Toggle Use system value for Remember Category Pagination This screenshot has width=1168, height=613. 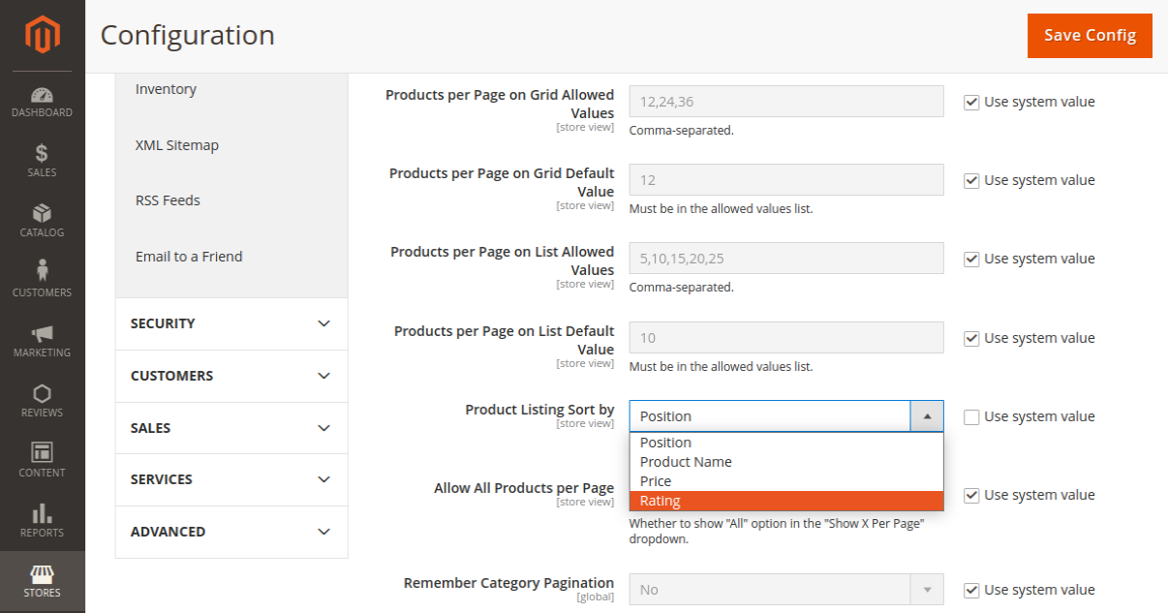click(x=971, y=590)
